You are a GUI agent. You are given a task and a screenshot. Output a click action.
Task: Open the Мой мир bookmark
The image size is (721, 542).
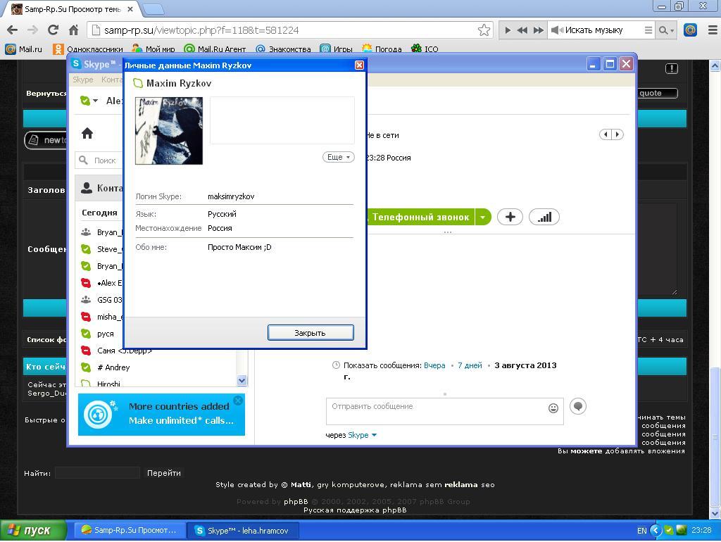click(x=153, y=49)
